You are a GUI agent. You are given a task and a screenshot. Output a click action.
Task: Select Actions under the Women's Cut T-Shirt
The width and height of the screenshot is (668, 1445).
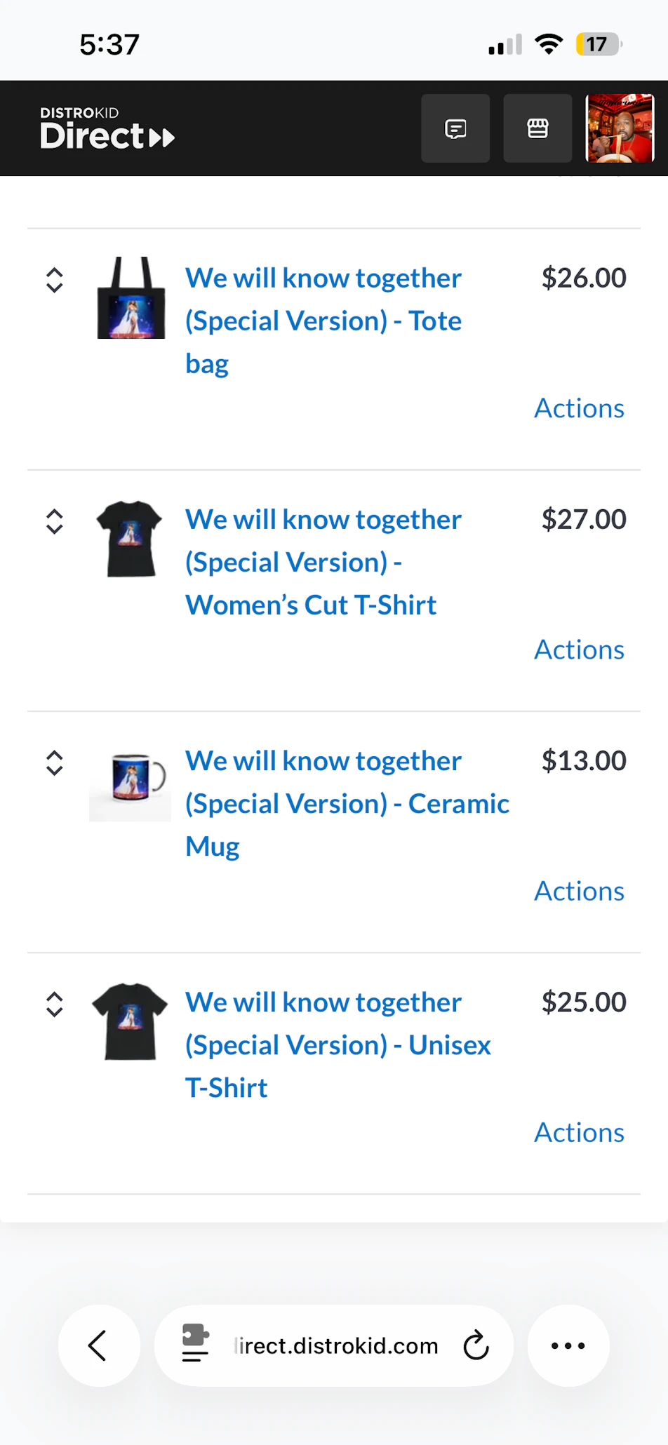point(578,649)
